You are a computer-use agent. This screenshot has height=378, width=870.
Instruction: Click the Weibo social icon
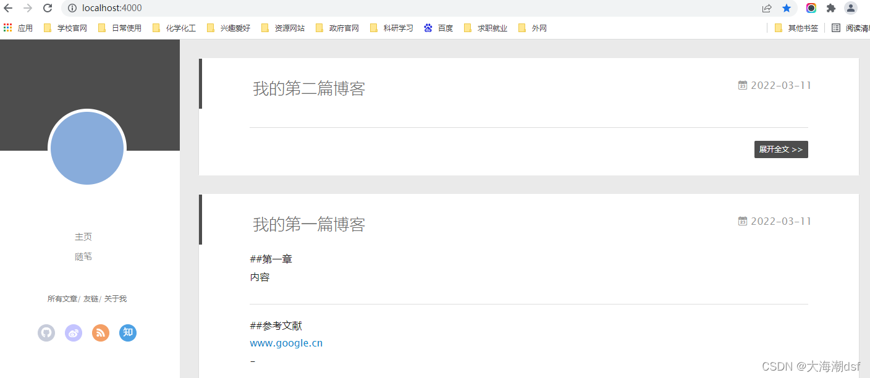click(x=74, y=333)
